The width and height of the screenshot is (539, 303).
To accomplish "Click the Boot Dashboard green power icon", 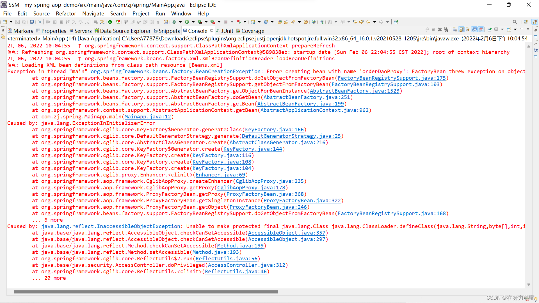I will point(110,22).
